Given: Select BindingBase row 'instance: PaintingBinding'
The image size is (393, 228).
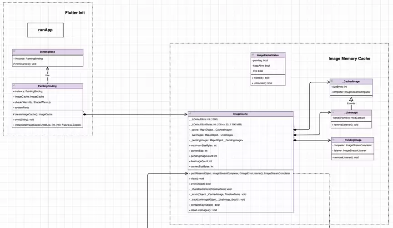Looking at the screenshot, I should [48, 59].
